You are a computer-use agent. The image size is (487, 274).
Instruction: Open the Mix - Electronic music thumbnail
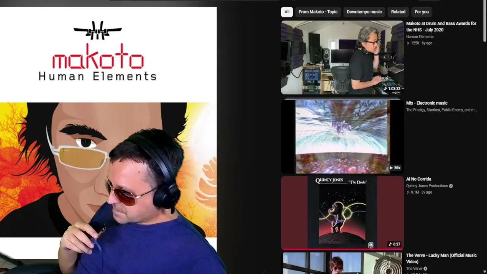(x=342, y=137)
